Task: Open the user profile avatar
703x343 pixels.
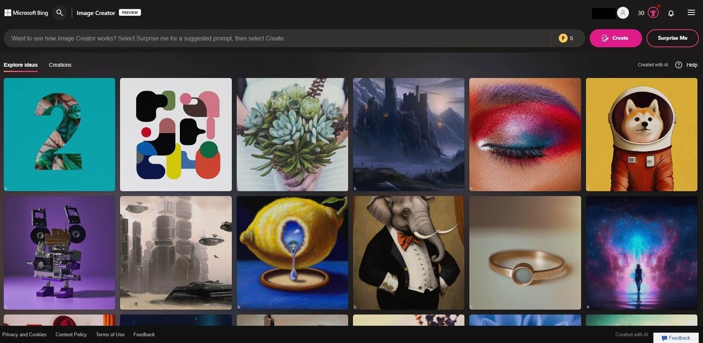Action: coord(623,13)
